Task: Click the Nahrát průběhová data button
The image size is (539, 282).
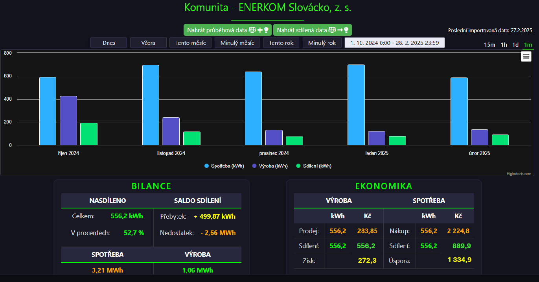Action: pos(228,30)
